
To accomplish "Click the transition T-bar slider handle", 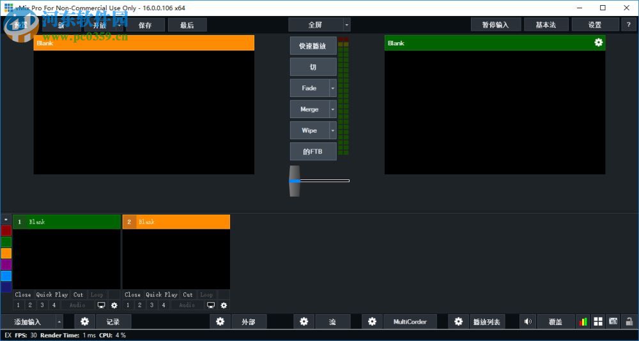I will (295, 181).
